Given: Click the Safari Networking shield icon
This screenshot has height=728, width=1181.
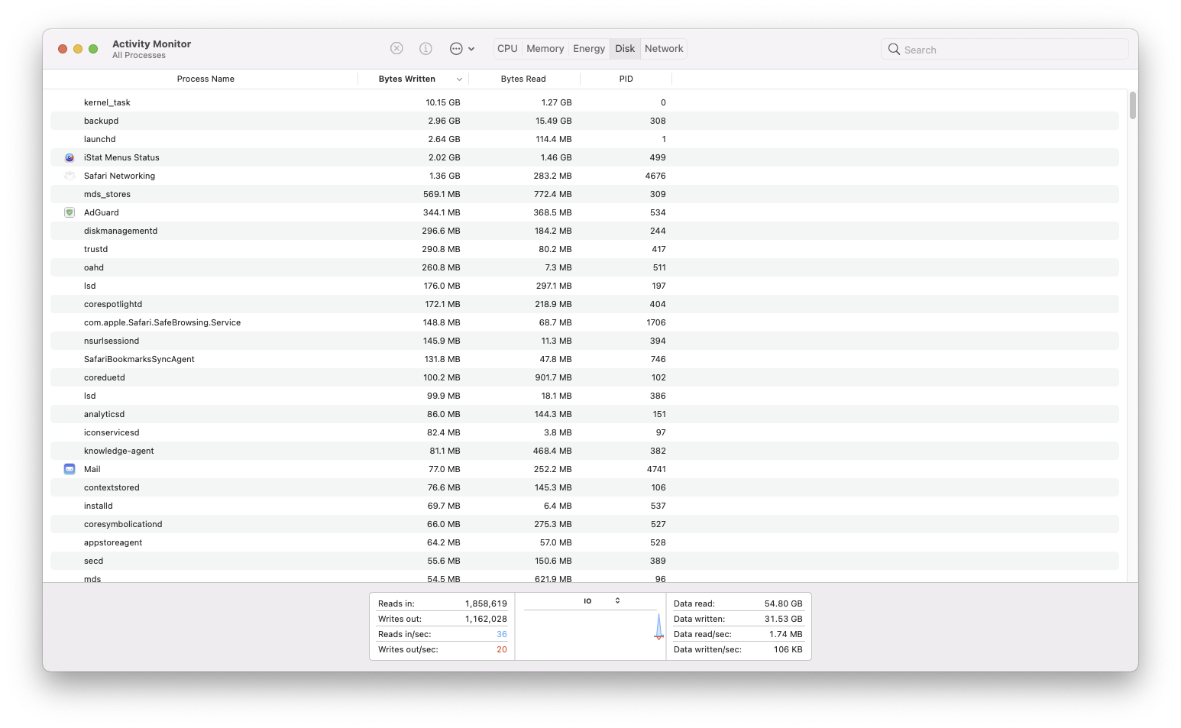Looking at the screenshot, I should pos(70,176).
